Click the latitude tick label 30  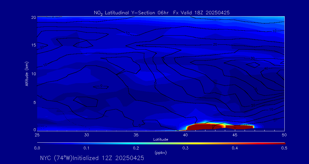(x=86, y=135)
